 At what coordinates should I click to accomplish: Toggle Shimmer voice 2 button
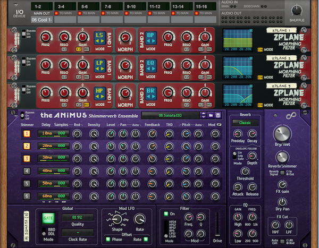coord(27,146)
